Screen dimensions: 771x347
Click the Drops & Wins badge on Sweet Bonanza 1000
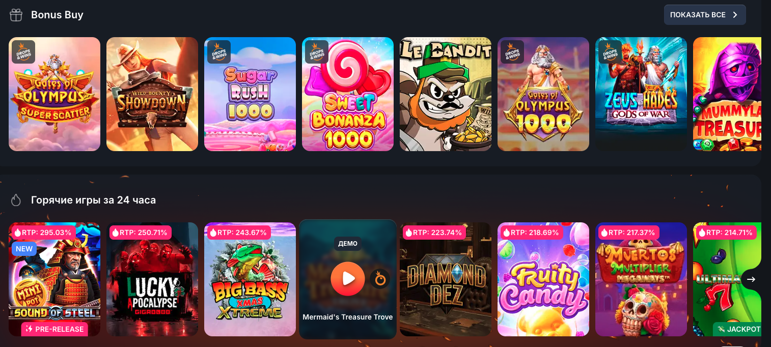point(317,52)
